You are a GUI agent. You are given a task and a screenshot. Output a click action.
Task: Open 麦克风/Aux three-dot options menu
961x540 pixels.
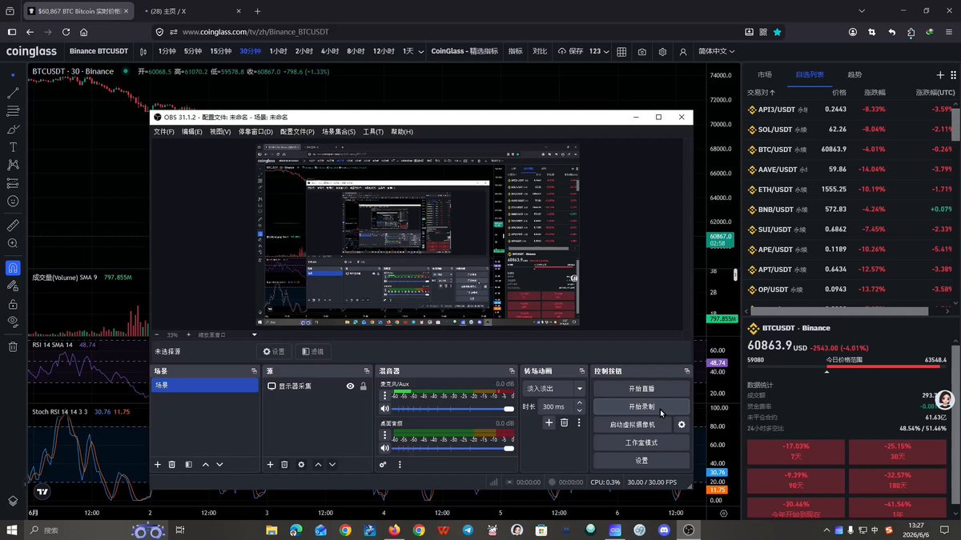[x=384, y=395]
